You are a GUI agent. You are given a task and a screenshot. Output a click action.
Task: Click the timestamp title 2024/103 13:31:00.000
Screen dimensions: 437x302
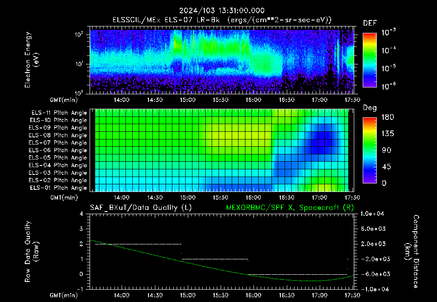(x=221, y=11)
